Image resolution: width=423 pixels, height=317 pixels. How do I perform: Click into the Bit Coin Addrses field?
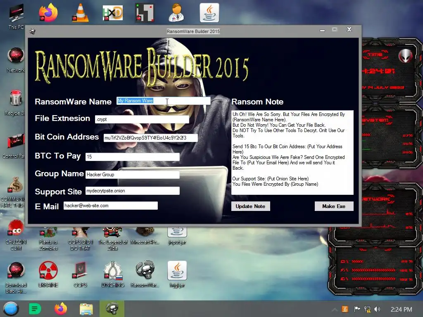tap(150, 138)
